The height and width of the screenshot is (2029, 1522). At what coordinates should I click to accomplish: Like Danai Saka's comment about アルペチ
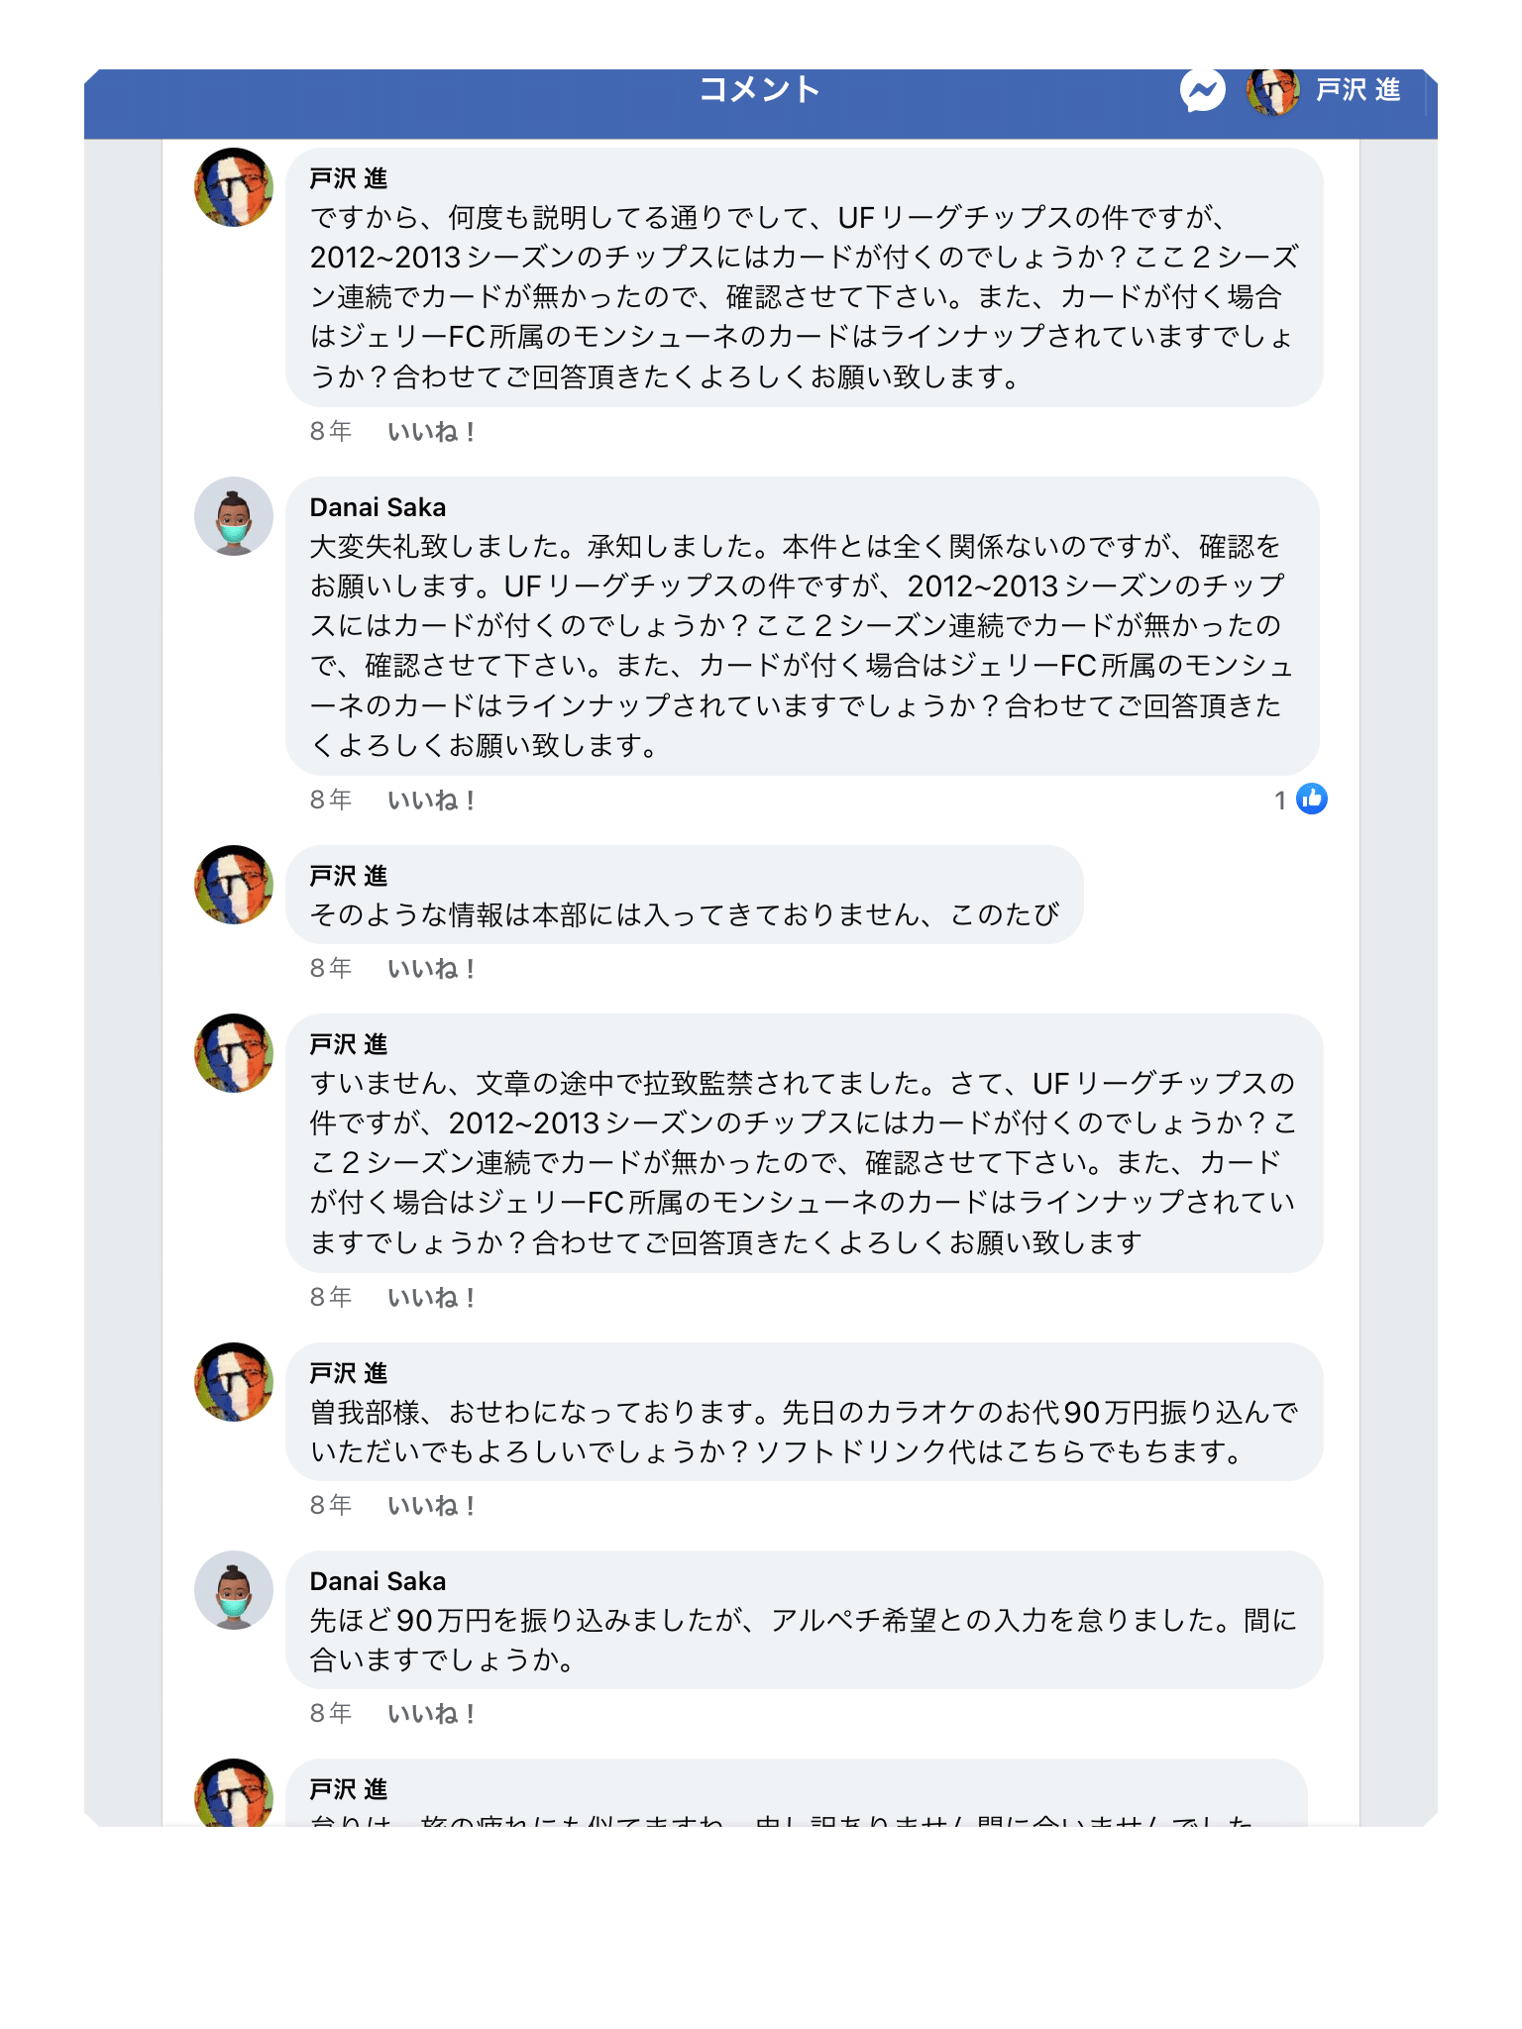point(431,1714)
